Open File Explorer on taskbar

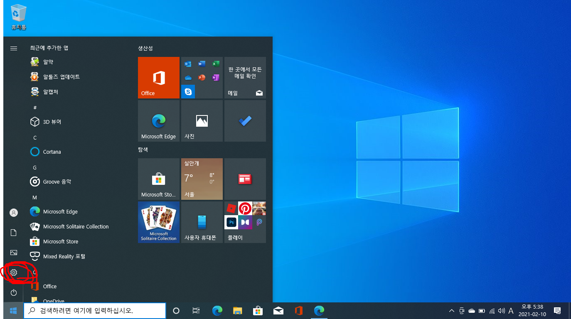pyautogui.click(x=237, y=310)
